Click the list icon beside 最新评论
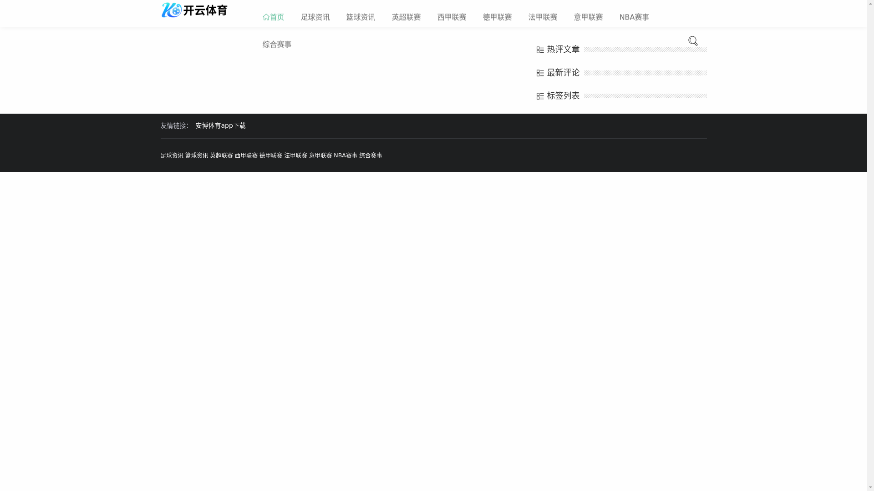 540,73
